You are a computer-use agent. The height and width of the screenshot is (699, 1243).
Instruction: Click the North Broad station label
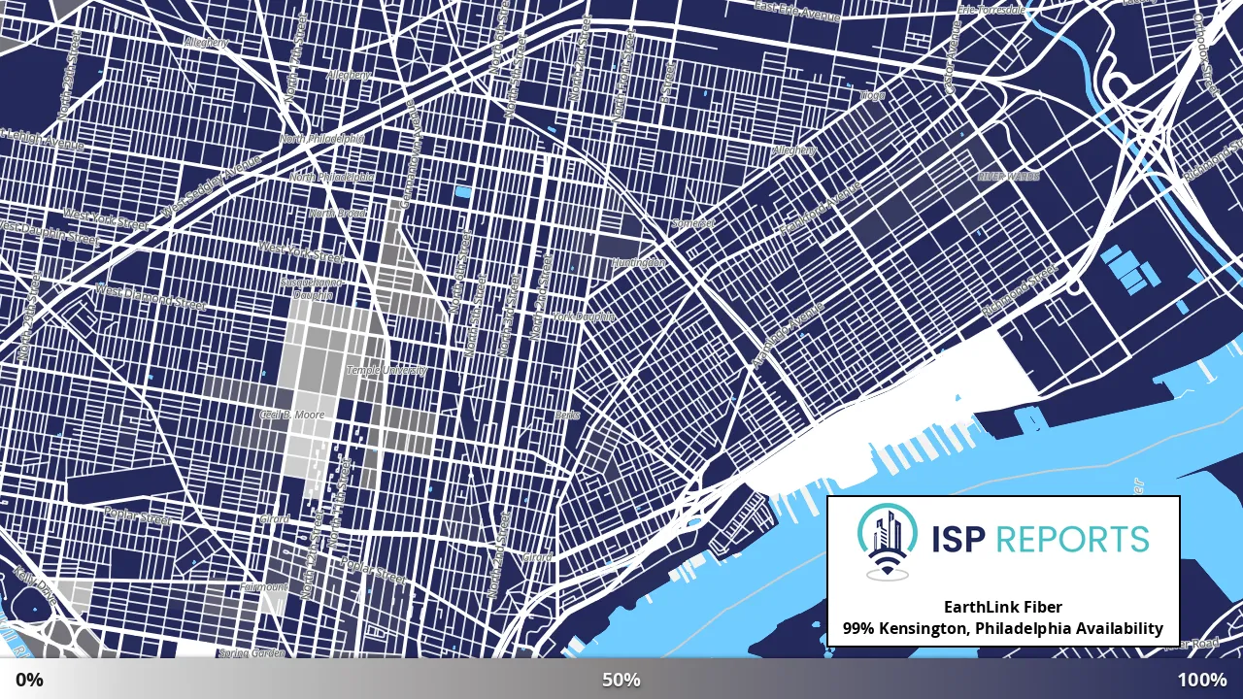point(337,214)
